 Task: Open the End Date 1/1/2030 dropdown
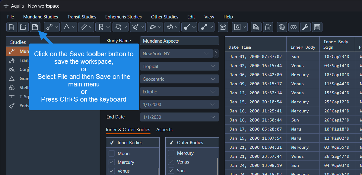point(179,117)
